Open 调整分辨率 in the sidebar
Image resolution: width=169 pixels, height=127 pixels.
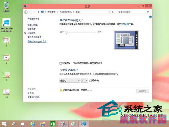click(32, 25)
